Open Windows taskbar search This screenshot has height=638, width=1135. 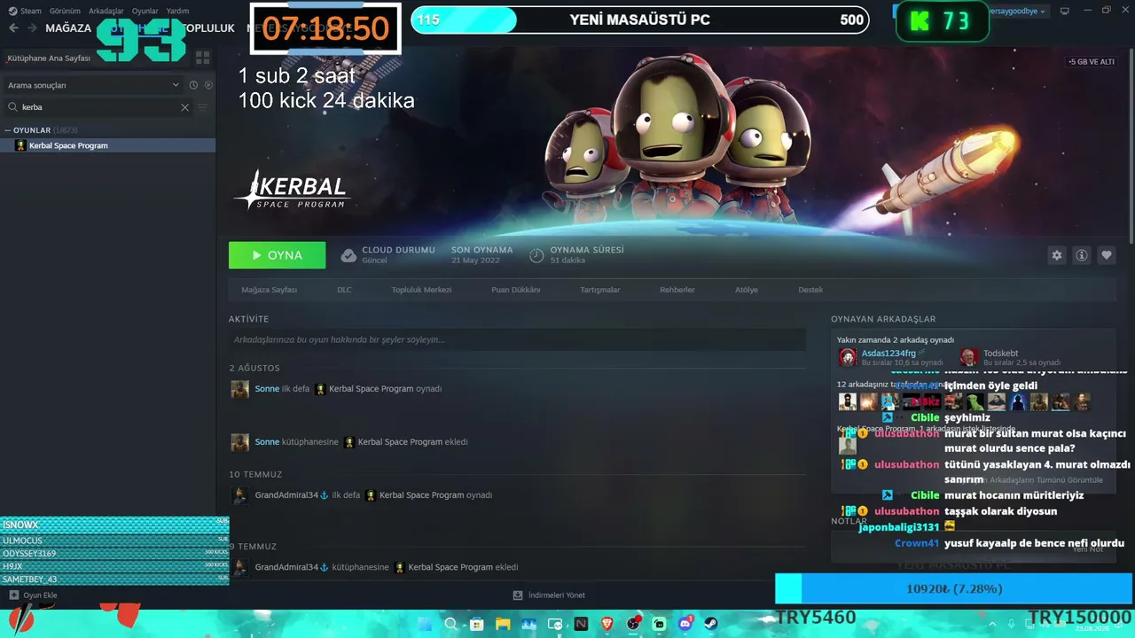click(x=450, y=624)
